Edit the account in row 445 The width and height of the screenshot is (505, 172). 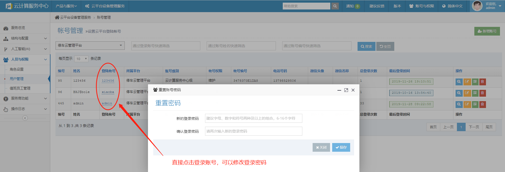pyautogui.click(x=467, y=104)
